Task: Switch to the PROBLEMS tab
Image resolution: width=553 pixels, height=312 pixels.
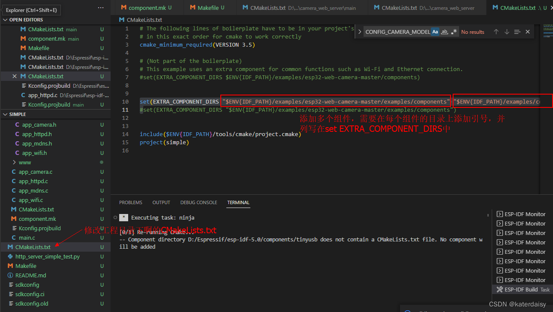Action: [x=131, y=202]
